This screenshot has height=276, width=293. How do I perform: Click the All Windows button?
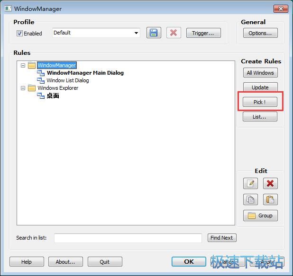pos(260,73)
